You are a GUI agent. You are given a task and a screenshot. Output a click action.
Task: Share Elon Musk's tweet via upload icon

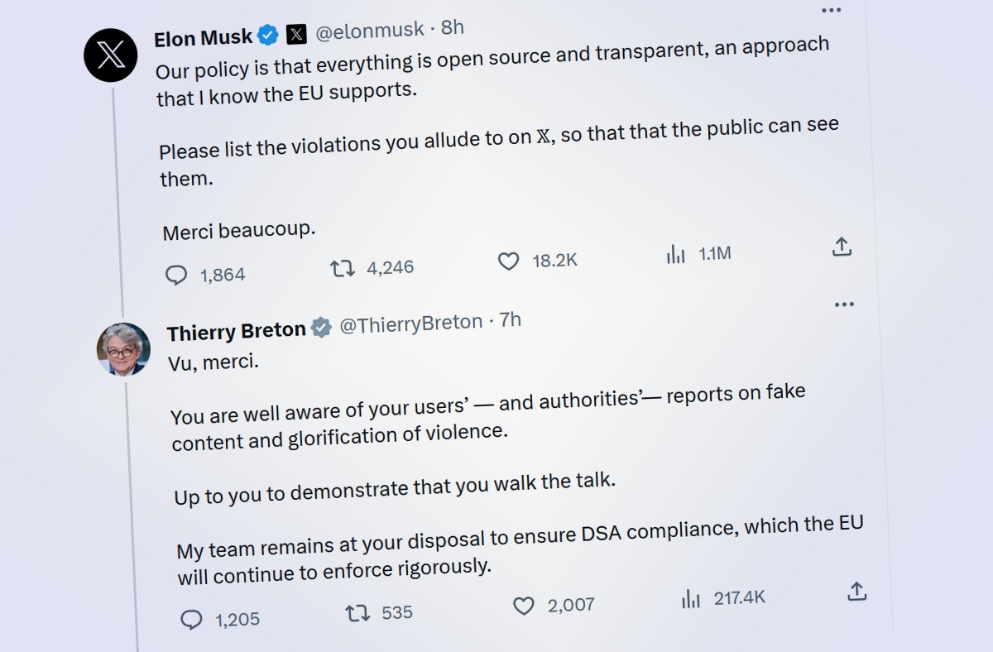842,247
